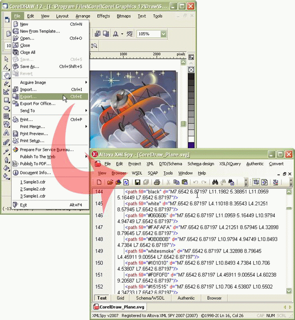
Task: Click the Copy icon in XMLSpy toolbar
Action: pyautogui.click(x=176, y=182)
